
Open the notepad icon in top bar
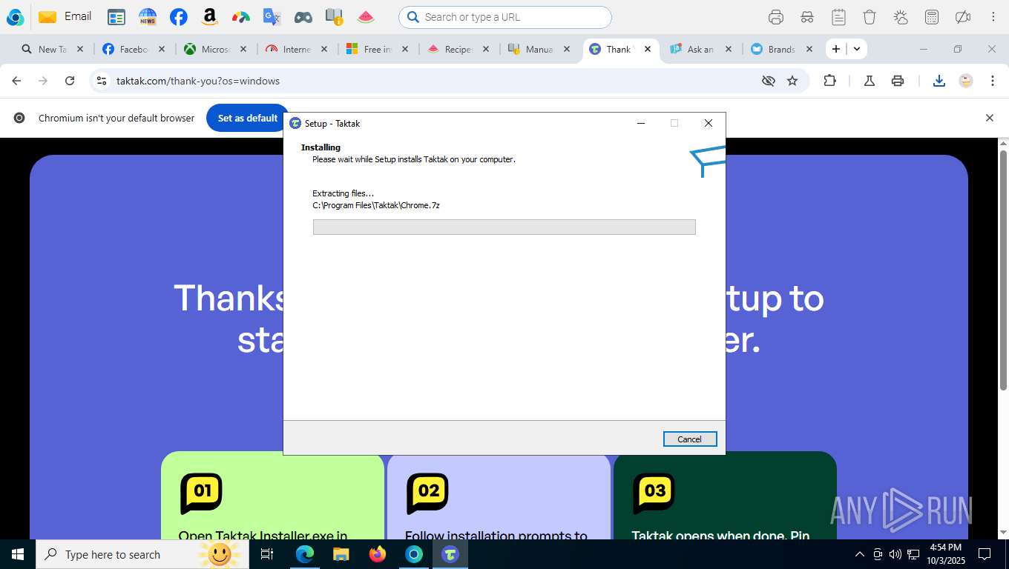838,17
